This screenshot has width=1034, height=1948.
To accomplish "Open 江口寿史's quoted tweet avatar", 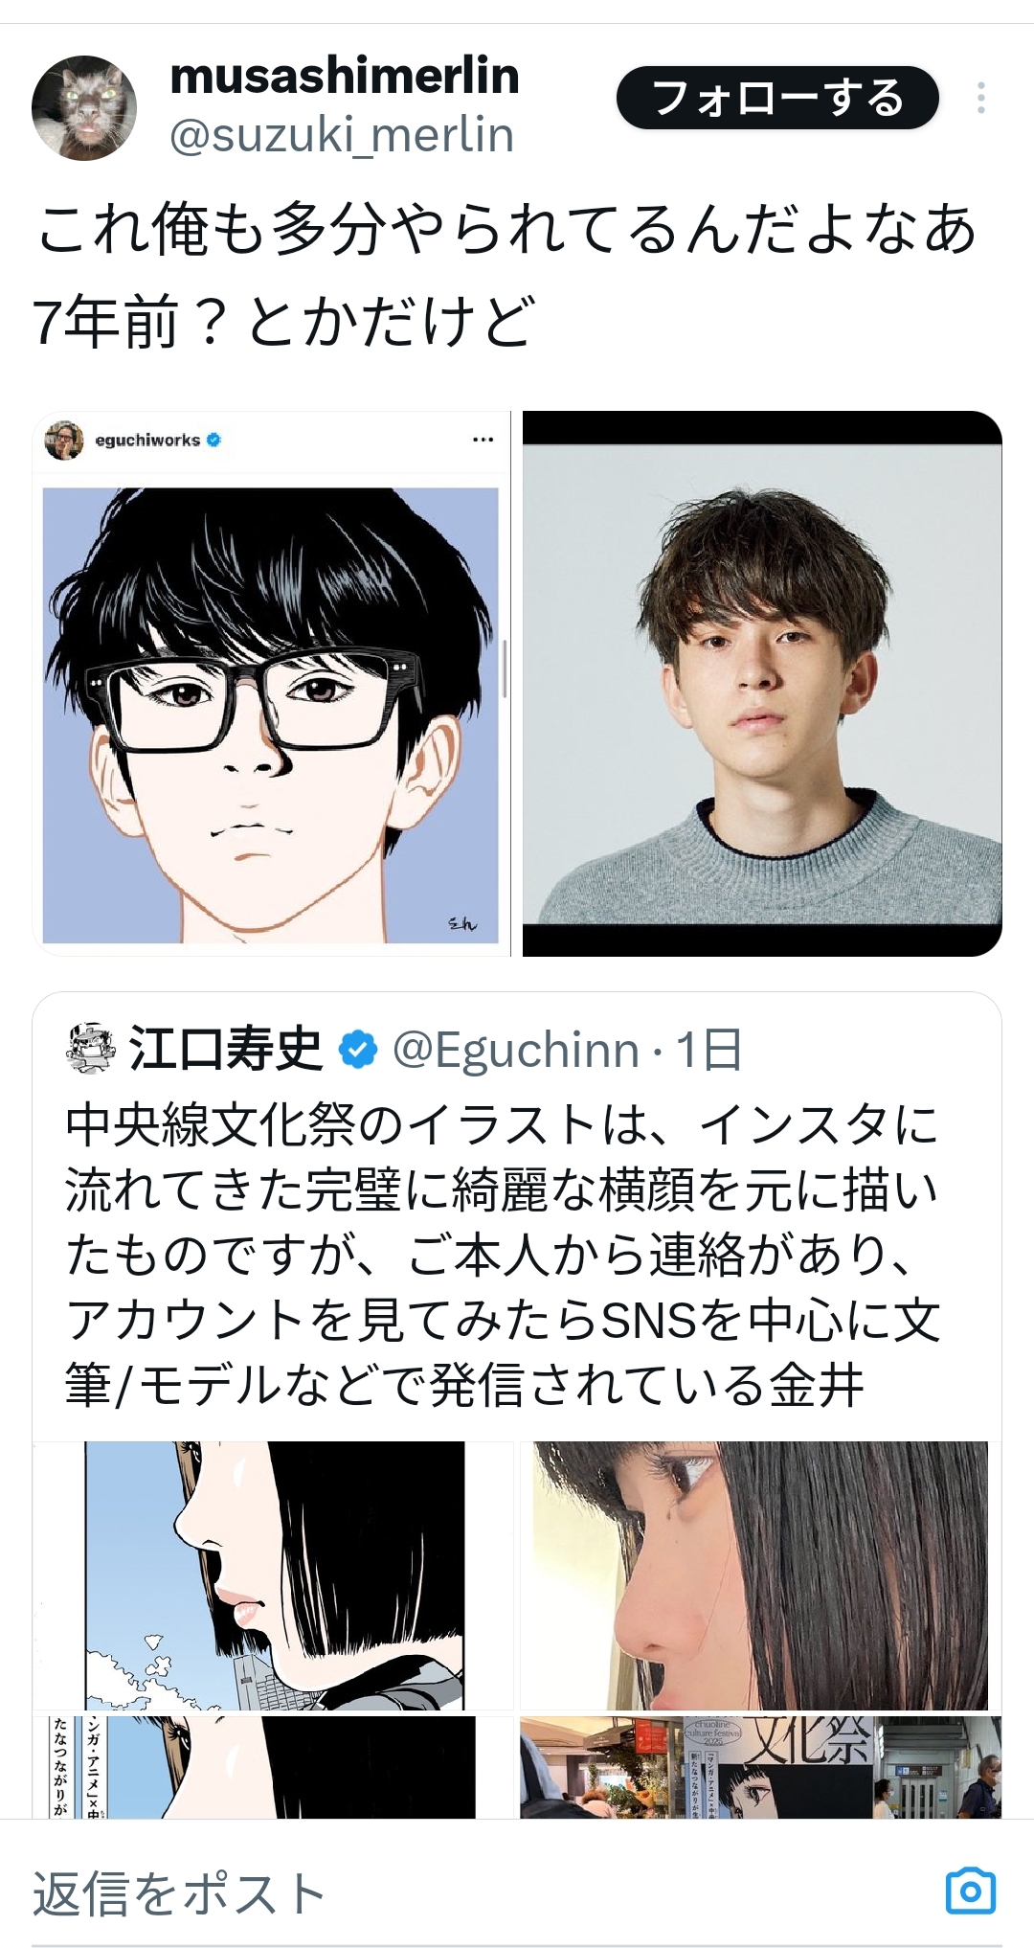I will point(90,1049).
